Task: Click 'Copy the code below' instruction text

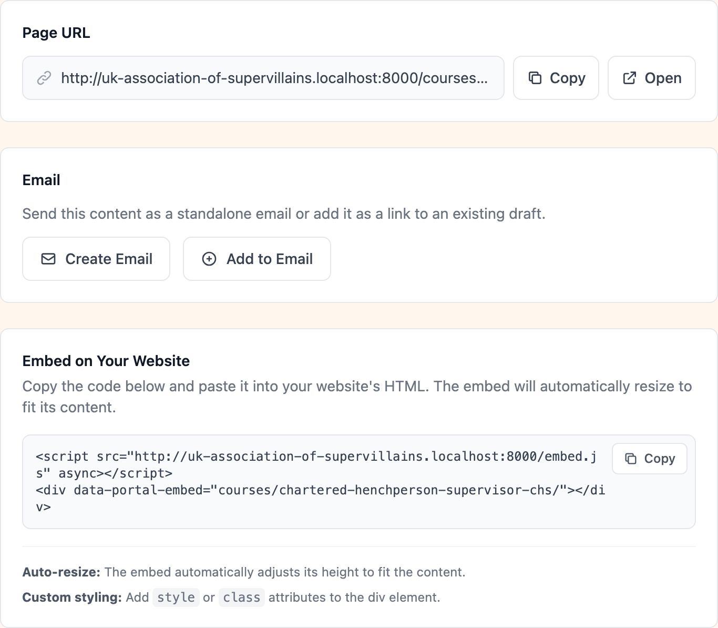Action: coord(357,397)
